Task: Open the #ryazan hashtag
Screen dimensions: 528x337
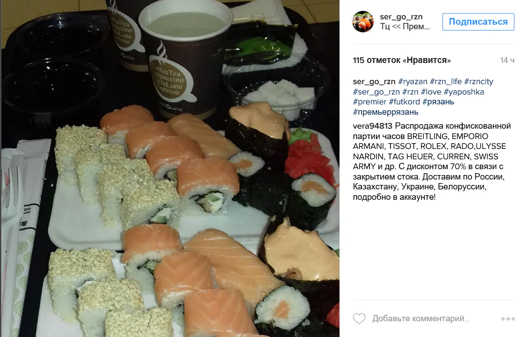Action: pos(413,81)
